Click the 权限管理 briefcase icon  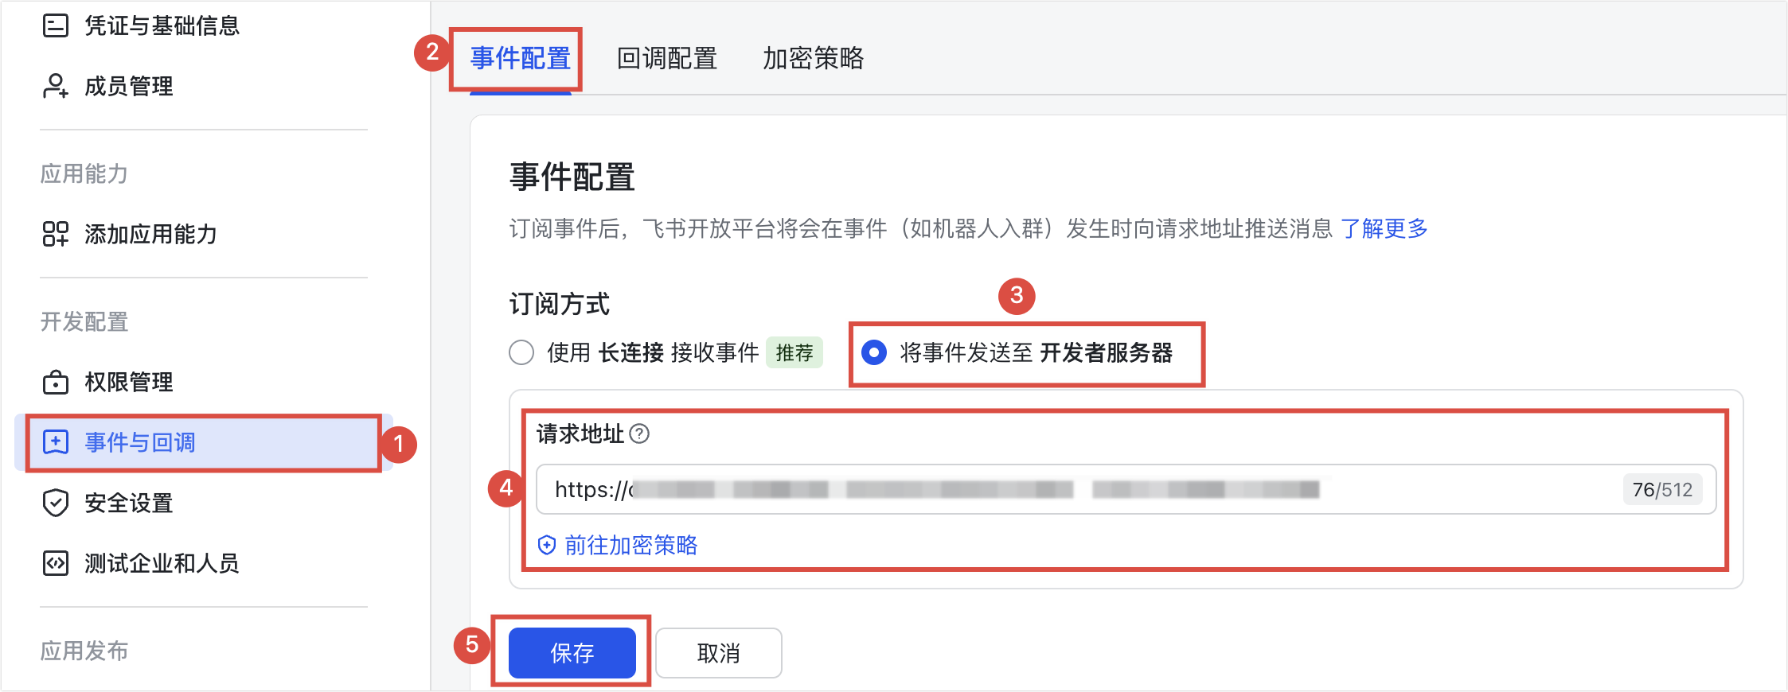56,382
